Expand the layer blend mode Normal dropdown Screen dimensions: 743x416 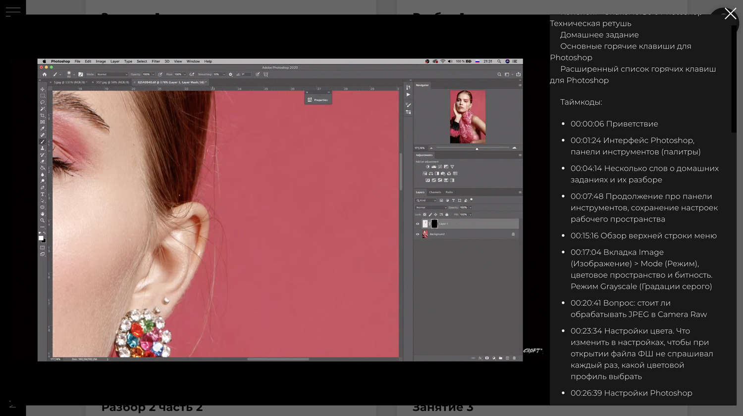coord(431,208)
